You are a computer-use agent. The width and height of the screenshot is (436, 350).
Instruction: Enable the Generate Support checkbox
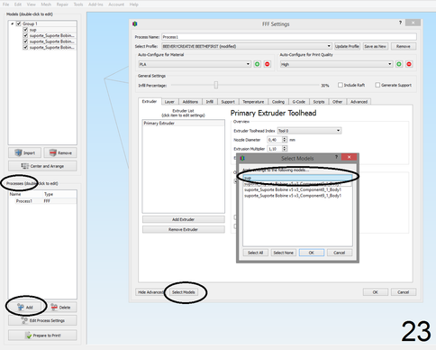point(377,85)
